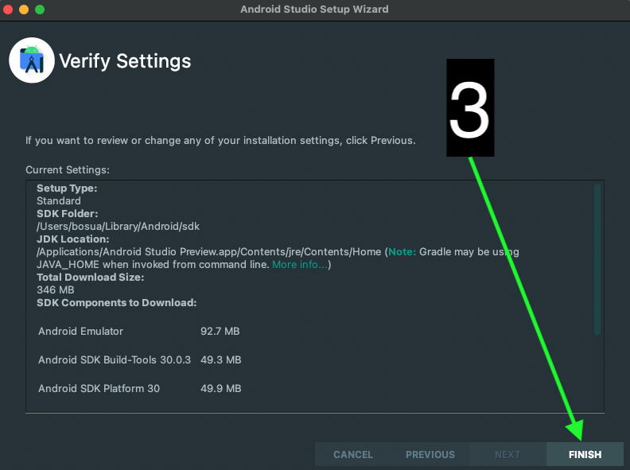This screenshot has height=470, width=630.
Task: Click the Android Studio Setup Wizard title bar
Action: pyautogui.click(x=314, y=10)
